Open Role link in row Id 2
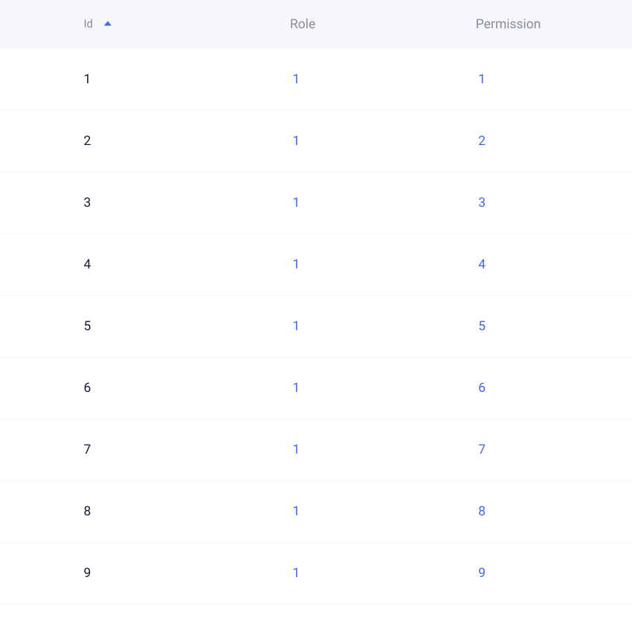 click(x=296, y=141)
